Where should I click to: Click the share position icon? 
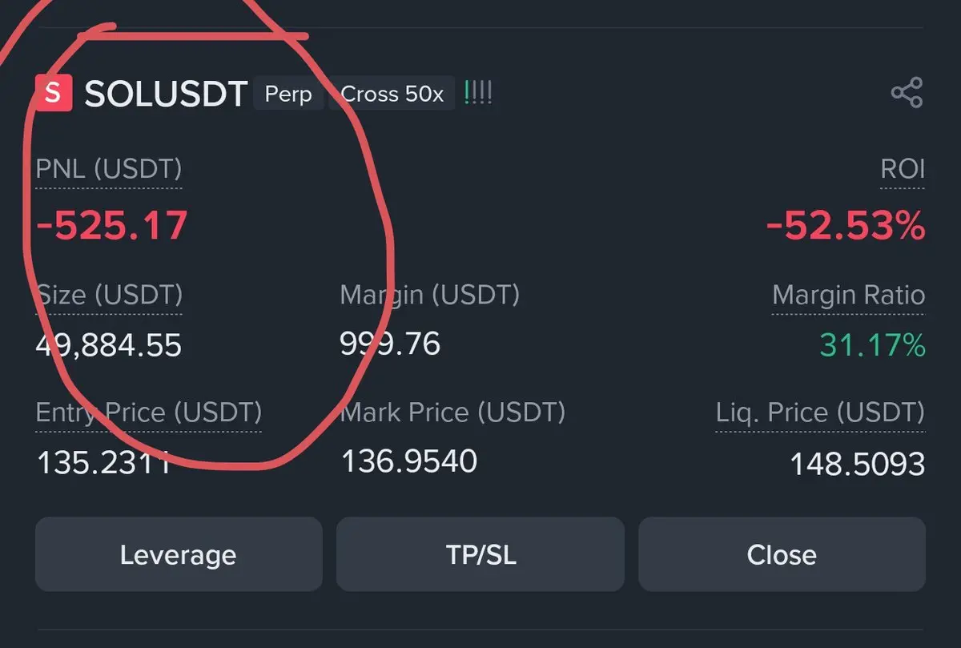[907, 93]
